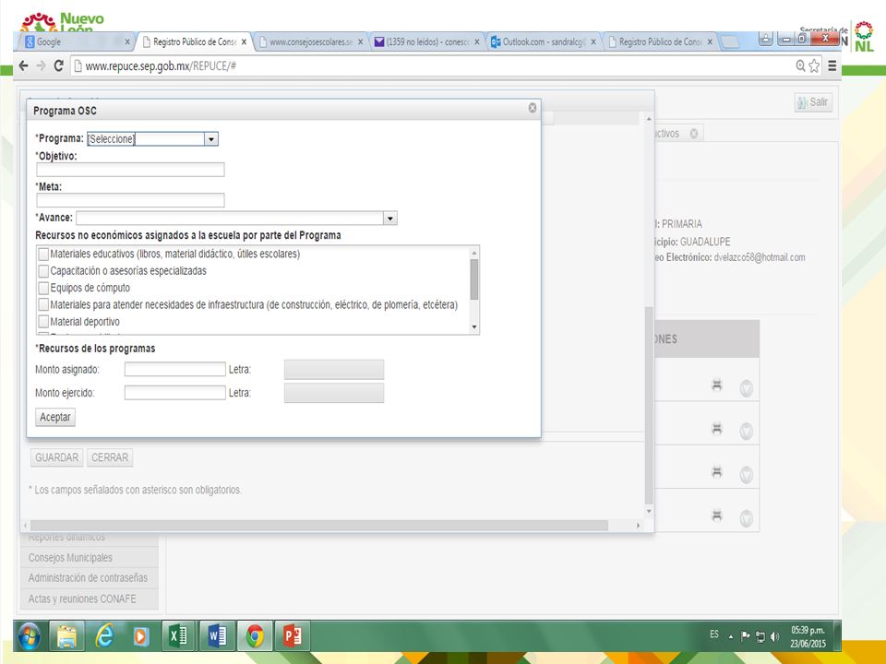
Task: Click the CERRAR button
Action: click(x=110, y=457)
